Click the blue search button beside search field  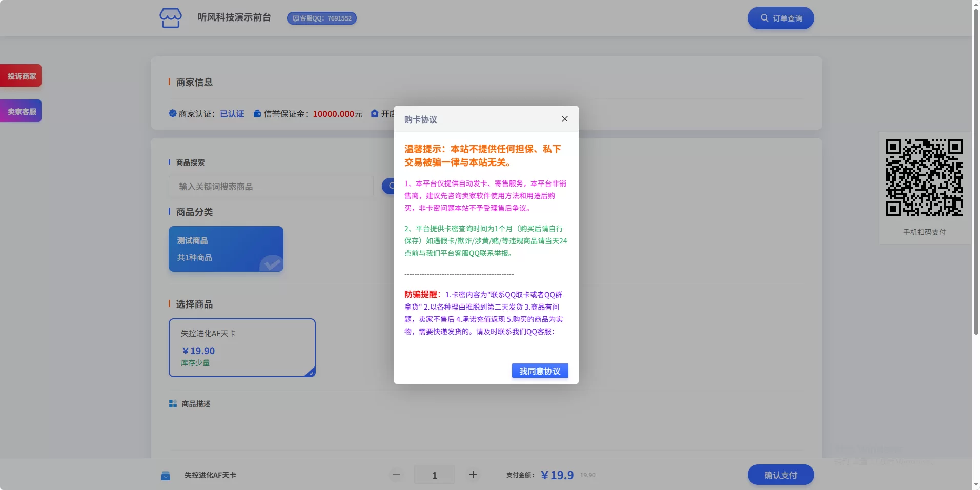tap(389, 186)
